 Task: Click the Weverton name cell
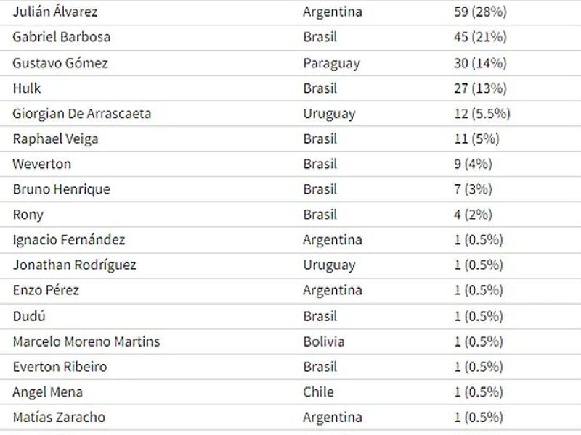pyautogui.click(x=42, y=164)
